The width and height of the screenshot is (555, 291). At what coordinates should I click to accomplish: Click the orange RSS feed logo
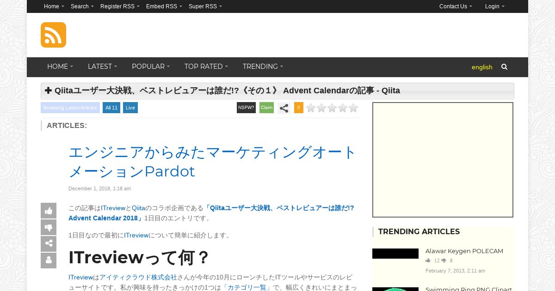point(53,35)
